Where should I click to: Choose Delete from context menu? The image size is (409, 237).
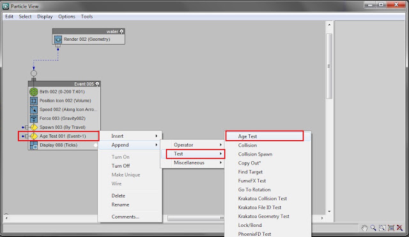130,196
